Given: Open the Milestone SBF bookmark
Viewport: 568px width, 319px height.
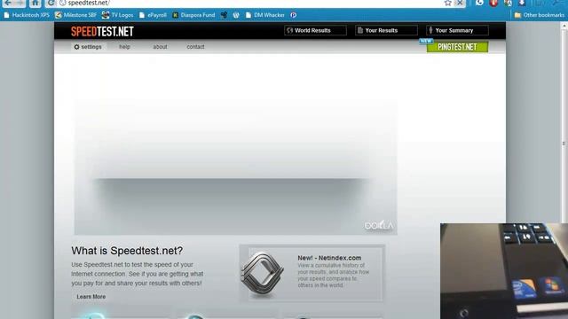Looking at the screenshot, I should pyautogui.click(x=75, y=15).
